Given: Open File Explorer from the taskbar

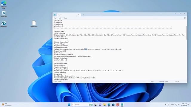Looking at the screenshot, I should (x=104, y=105).
